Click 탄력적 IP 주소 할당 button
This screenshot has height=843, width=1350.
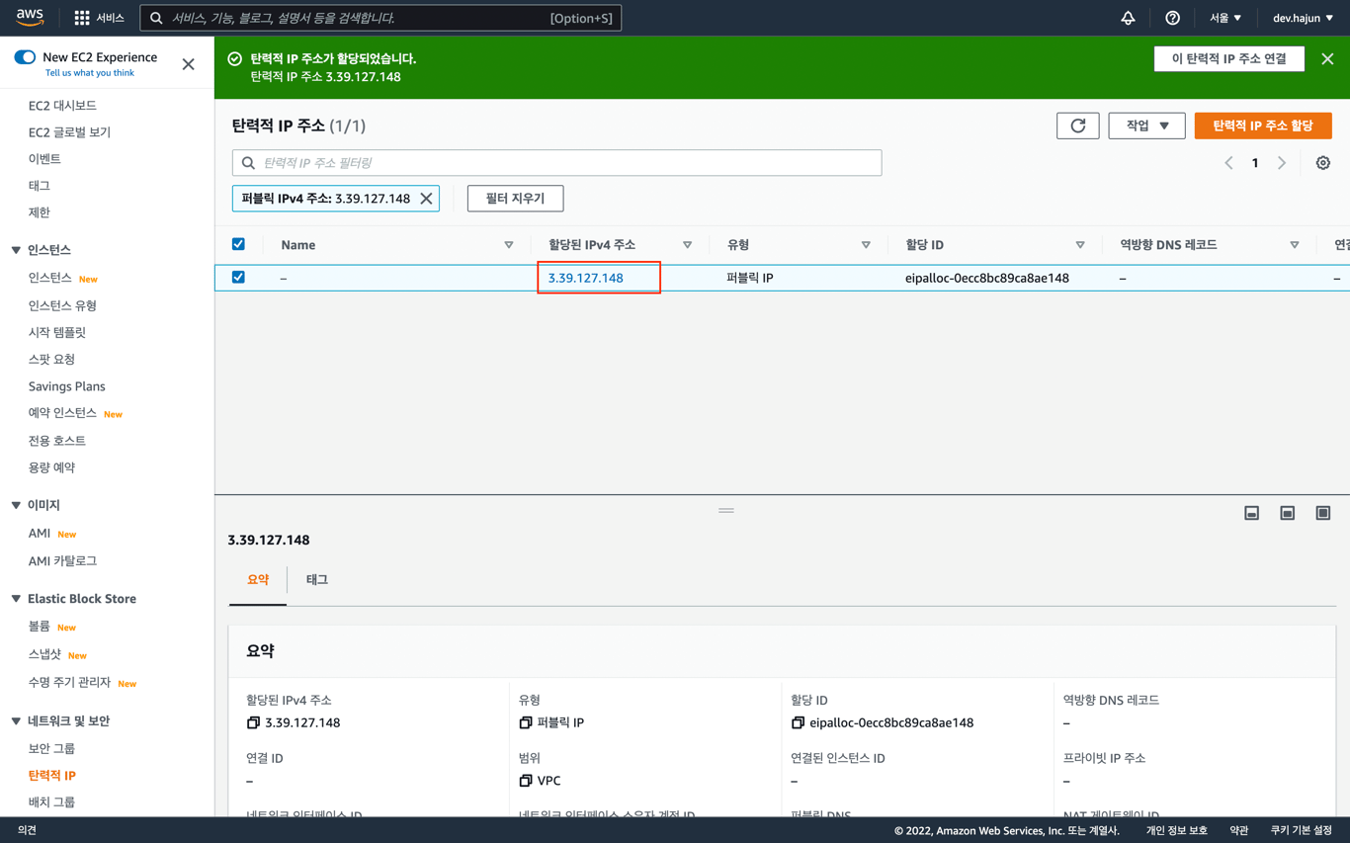(x=1263, y=126)
